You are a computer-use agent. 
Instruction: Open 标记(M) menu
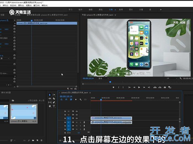coord(13,5)
